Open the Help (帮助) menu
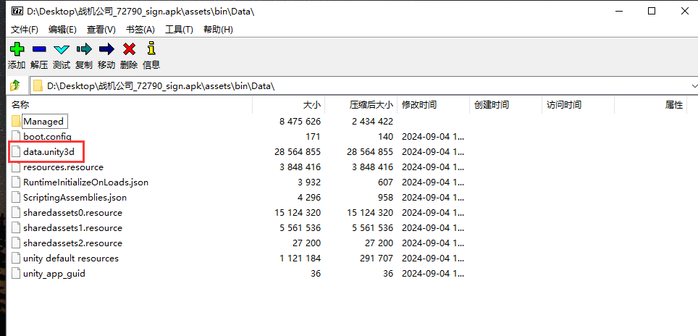Screen dimensions: 698x336 (x=218, y=30)
